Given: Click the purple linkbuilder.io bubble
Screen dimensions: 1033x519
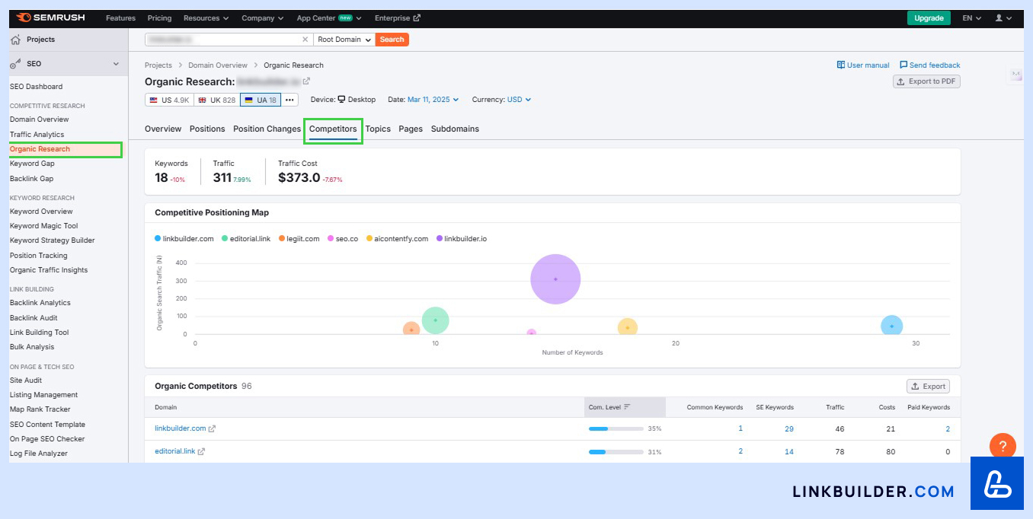Looking at the screenshot, I should tap(555, 279).
